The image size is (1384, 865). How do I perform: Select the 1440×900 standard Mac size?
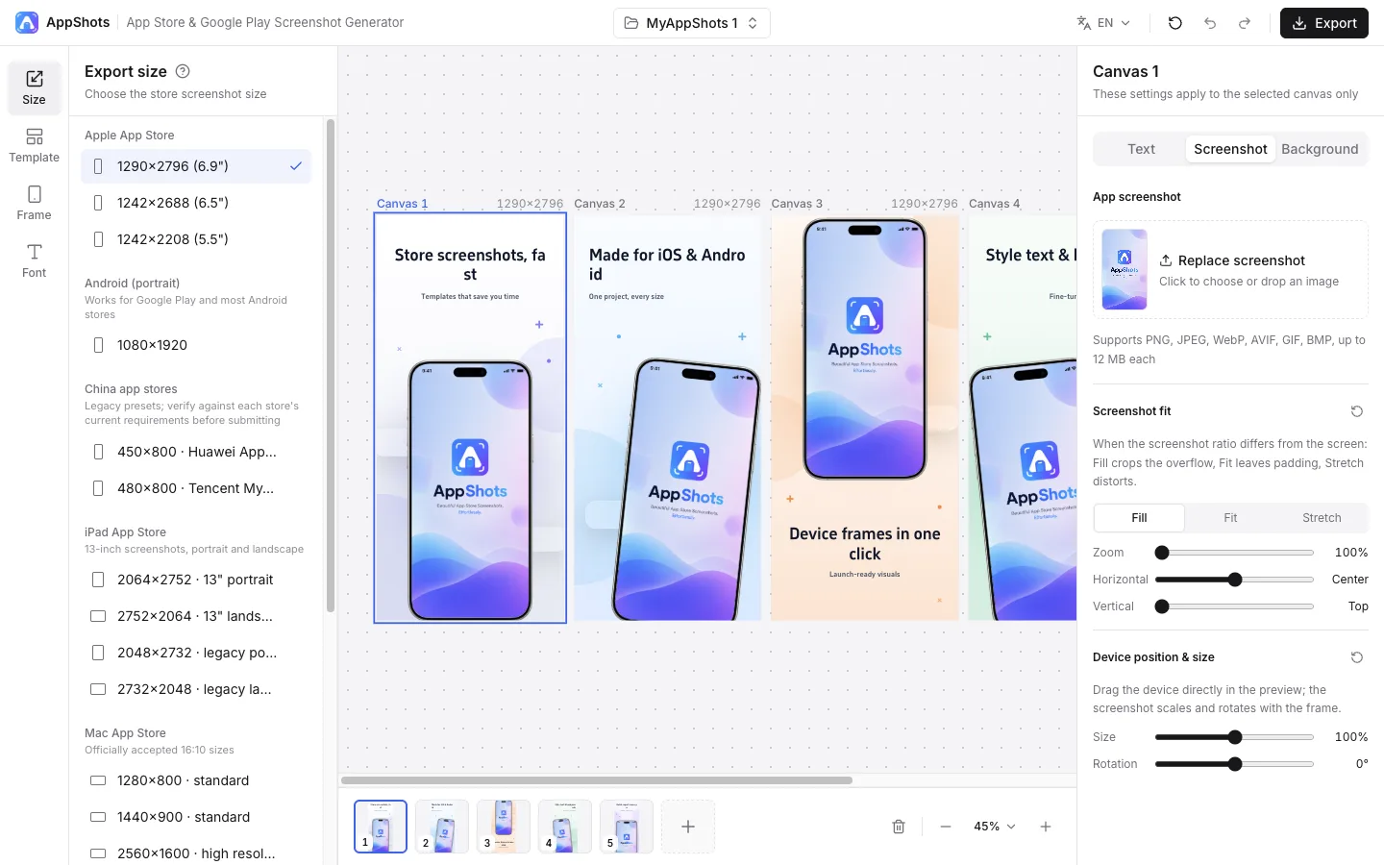tap(196, 817)
